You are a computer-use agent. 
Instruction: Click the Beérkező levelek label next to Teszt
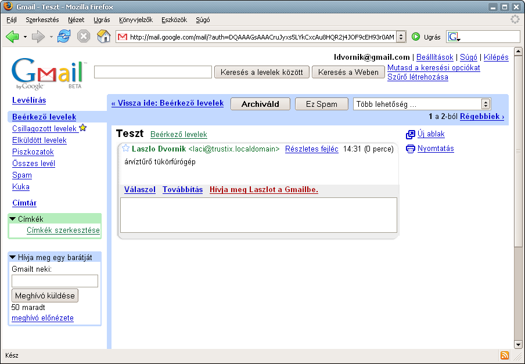coord(179,135)
